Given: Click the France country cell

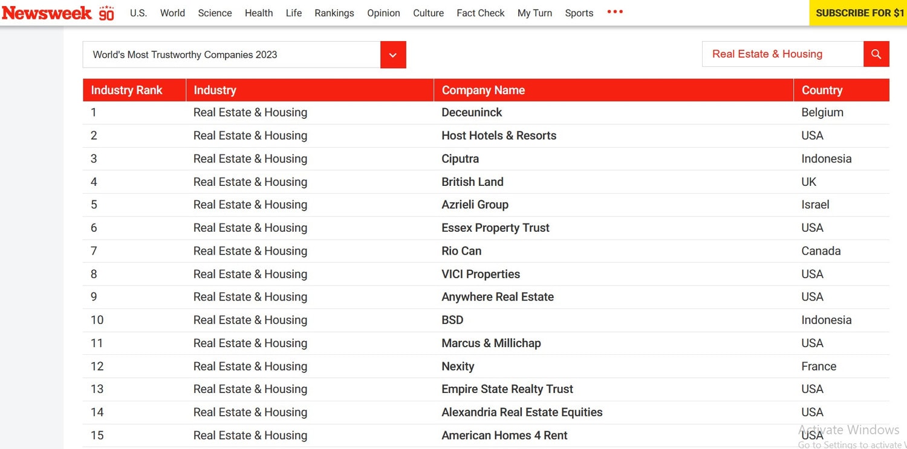Looking at the screenshot, I should click(819, 366).
